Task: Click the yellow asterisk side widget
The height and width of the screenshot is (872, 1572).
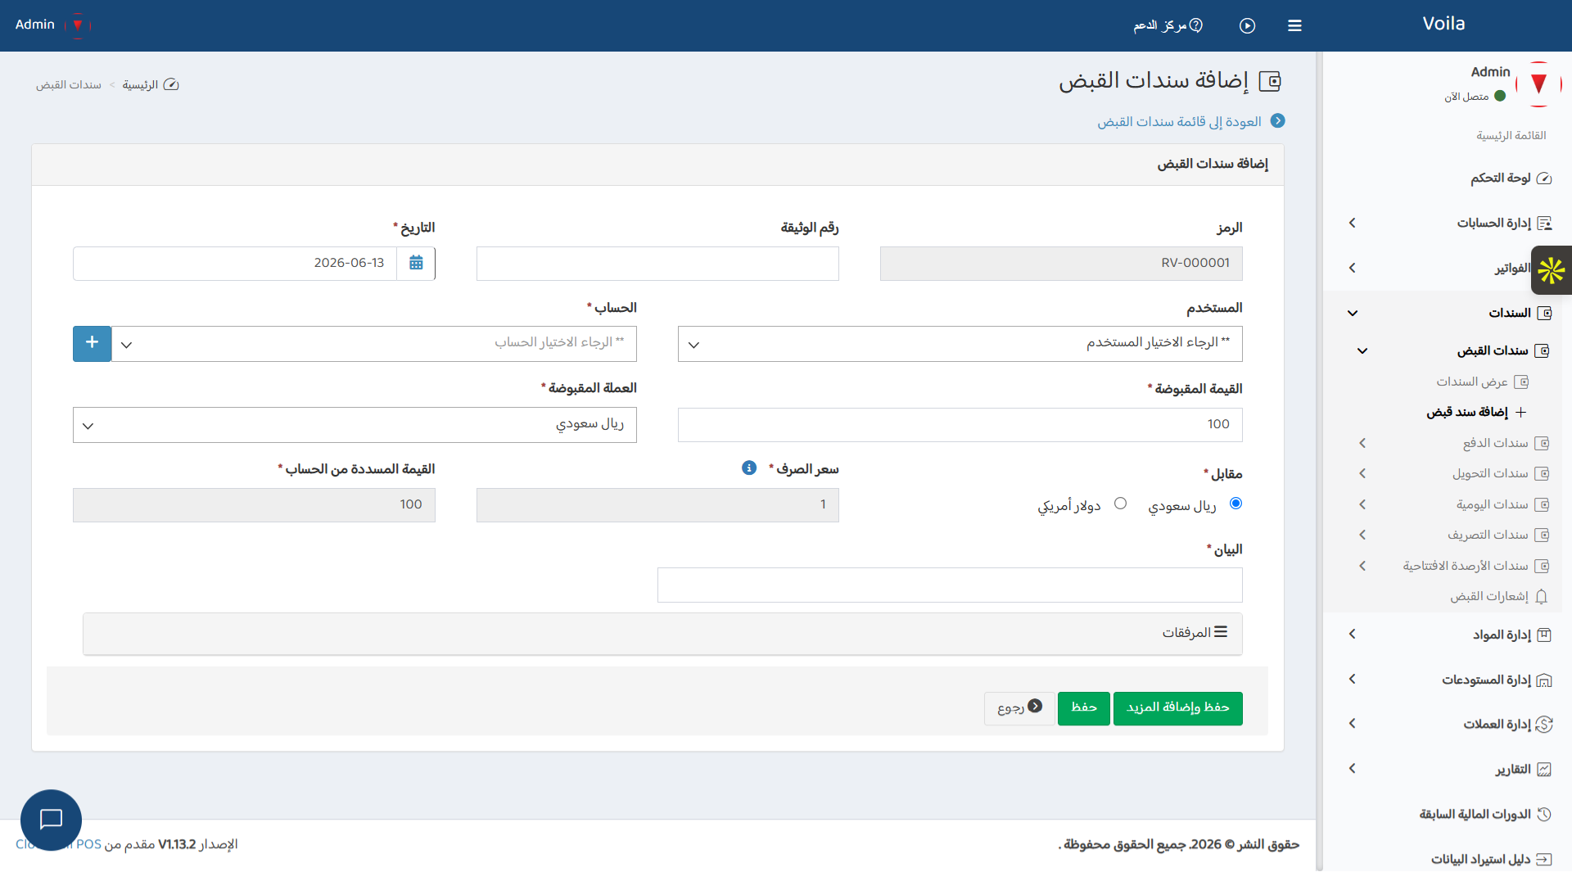Action: (1552, 270)
